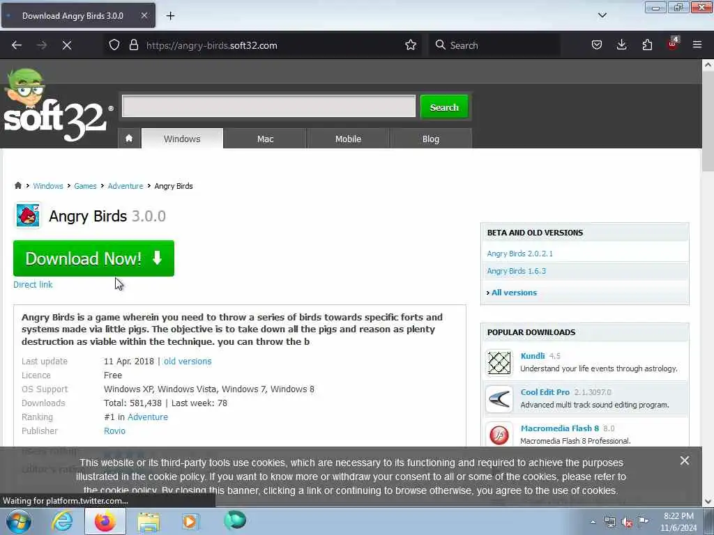Open Kundli download link
The width and height of the screenshot is (714, 535).
coord(532,356)
